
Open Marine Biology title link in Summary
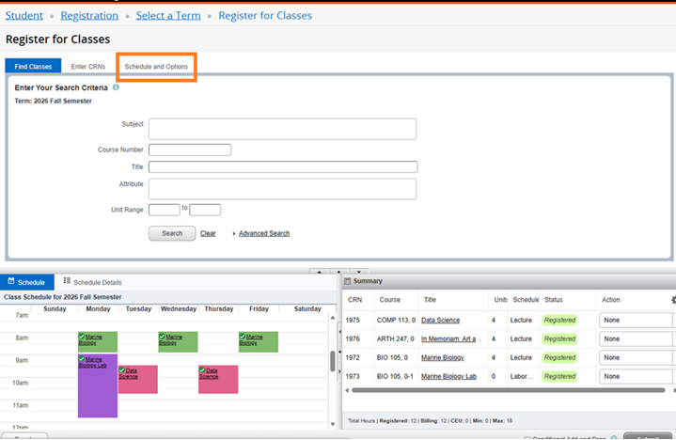pyautogui.click(x=442, y=357)
